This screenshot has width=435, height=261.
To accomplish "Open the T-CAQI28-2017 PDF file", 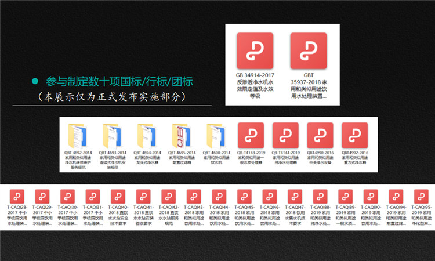I will pos(16,195).
